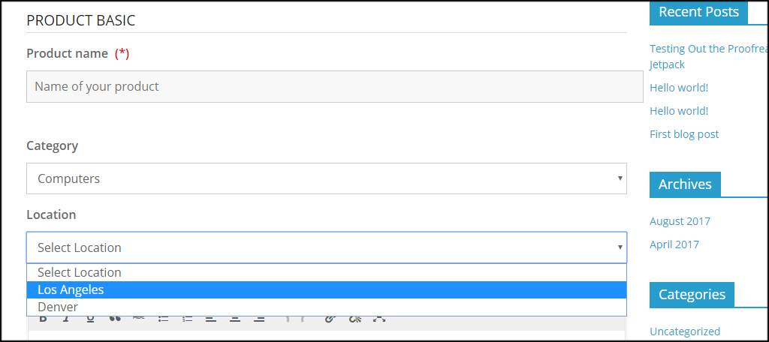The image size is (769, 342).
Task: Align text left in editor
Action: coord(211,319)
